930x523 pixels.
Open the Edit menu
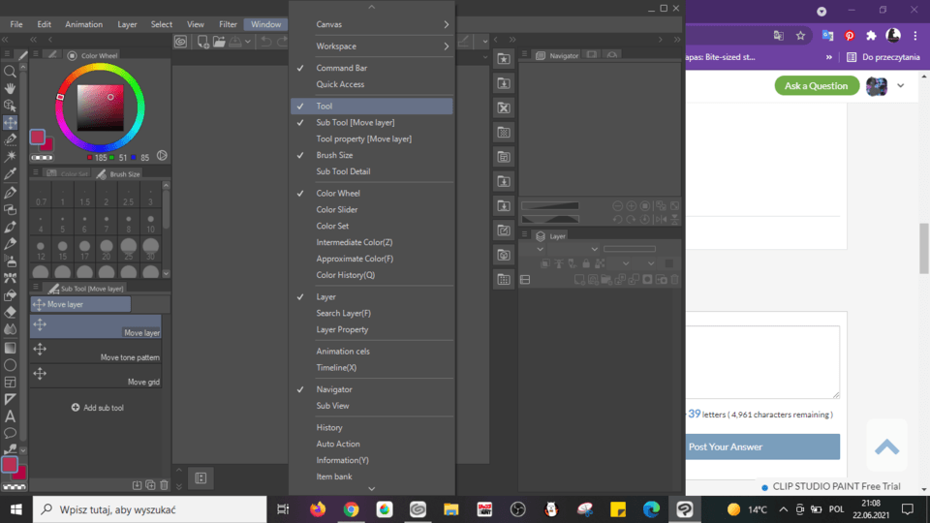[44, 24]
